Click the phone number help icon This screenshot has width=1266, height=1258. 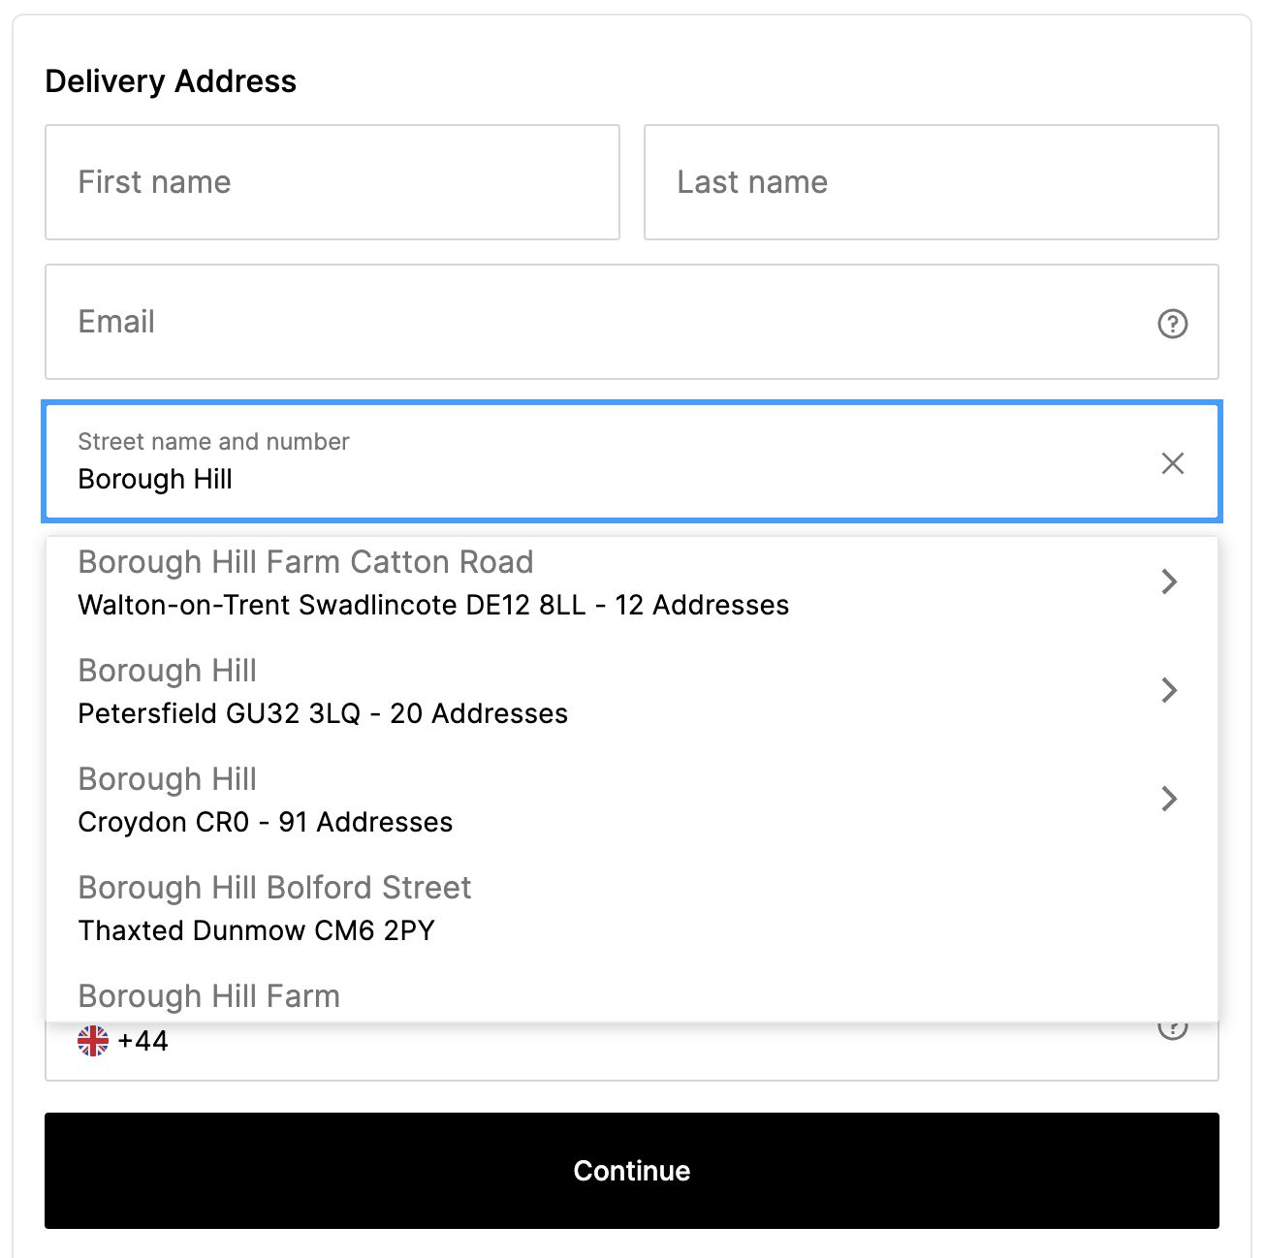[x=1174, y=1027]
